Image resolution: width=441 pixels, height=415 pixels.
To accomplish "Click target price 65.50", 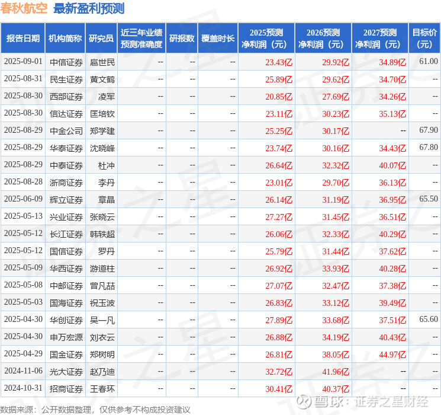I will [429, 199].
